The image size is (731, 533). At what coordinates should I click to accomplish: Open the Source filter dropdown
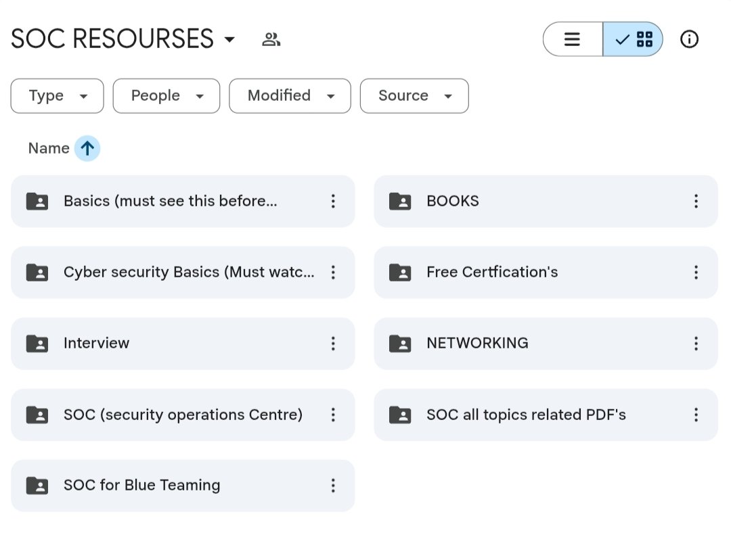[414, 96]
